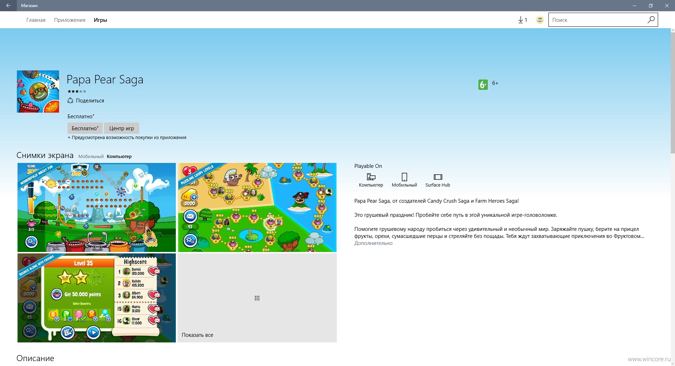675x366 pixels.
Task: Click the Снимки экрана heading
Action: point(45,155)
